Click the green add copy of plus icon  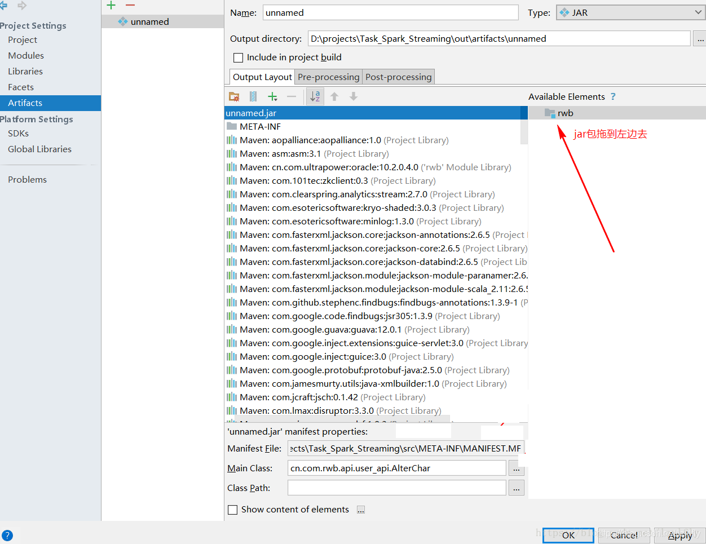272,96
